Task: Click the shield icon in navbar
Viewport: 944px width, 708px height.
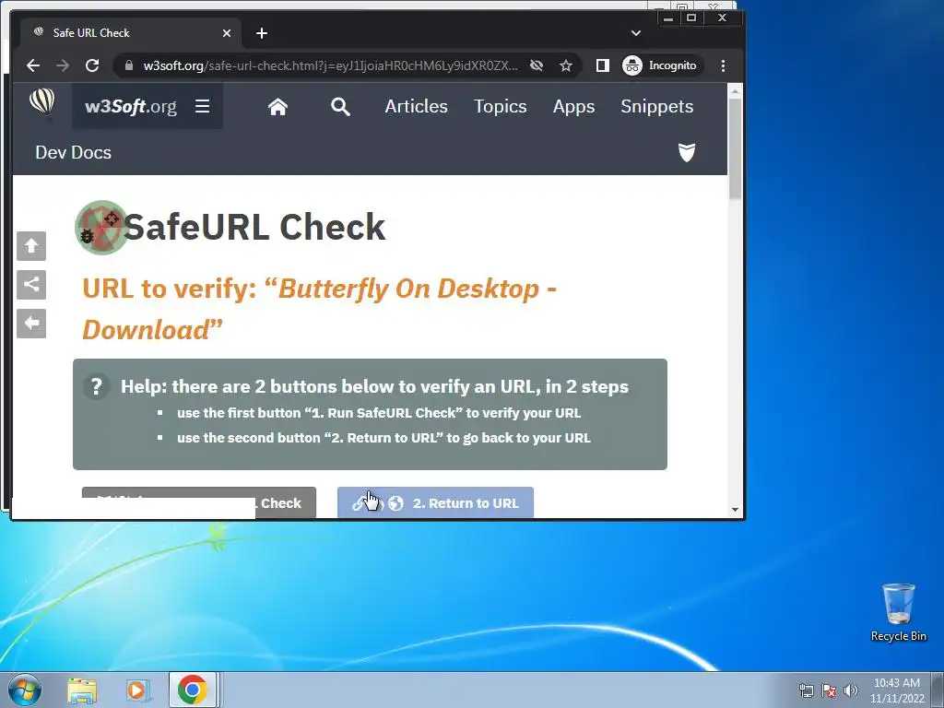Action: (686, 152)
